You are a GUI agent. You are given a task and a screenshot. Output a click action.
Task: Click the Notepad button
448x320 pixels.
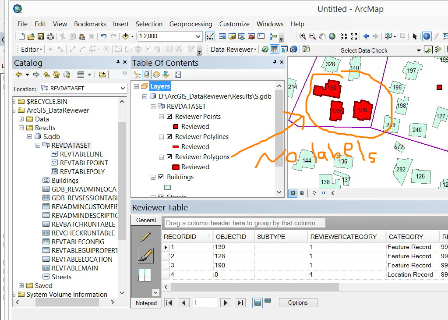tap(146, 303)
